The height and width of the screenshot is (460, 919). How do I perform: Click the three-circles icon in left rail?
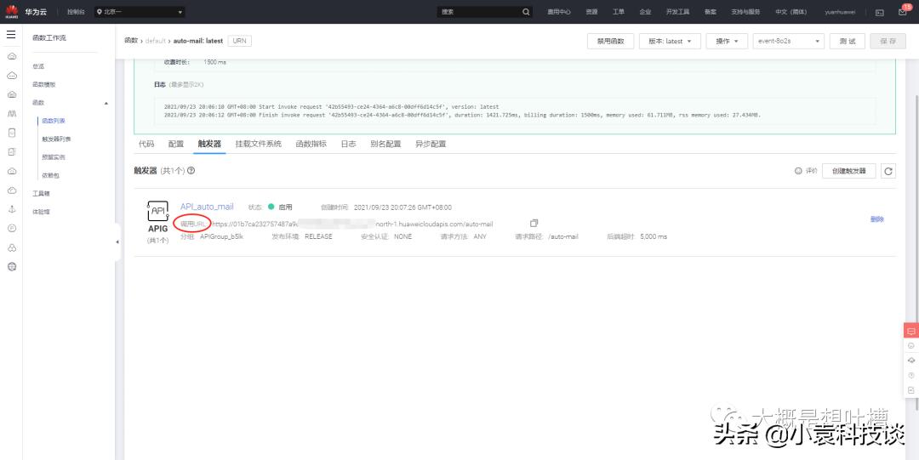12,247
